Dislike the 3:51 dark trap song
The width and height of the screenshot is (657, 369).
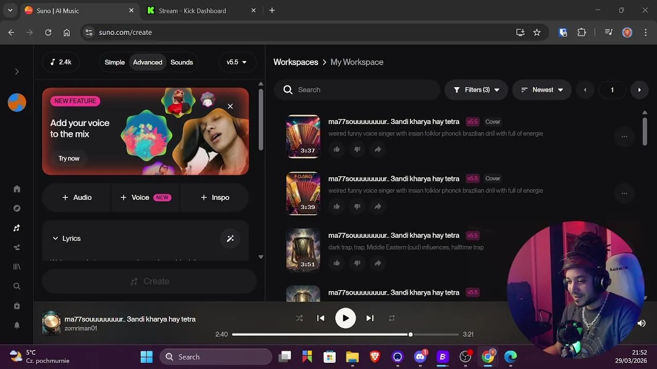coord(357,263)
